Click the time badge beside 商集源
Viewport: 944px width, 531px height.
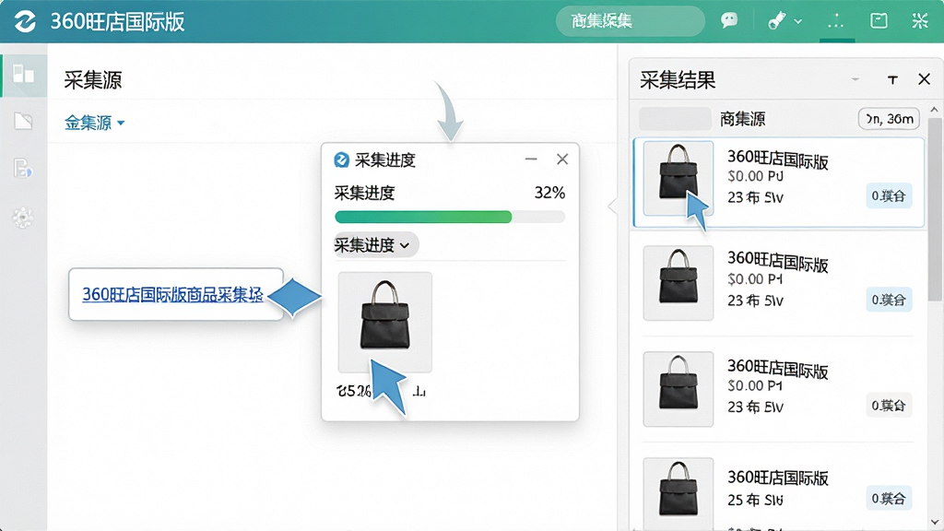pyautogui.click(x=890, y=119)
